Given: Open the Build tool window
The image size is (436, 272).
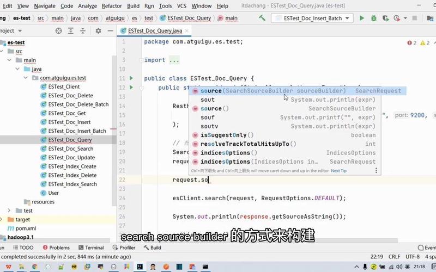Looking at the screenshot, I should click(x=153, y=248).
